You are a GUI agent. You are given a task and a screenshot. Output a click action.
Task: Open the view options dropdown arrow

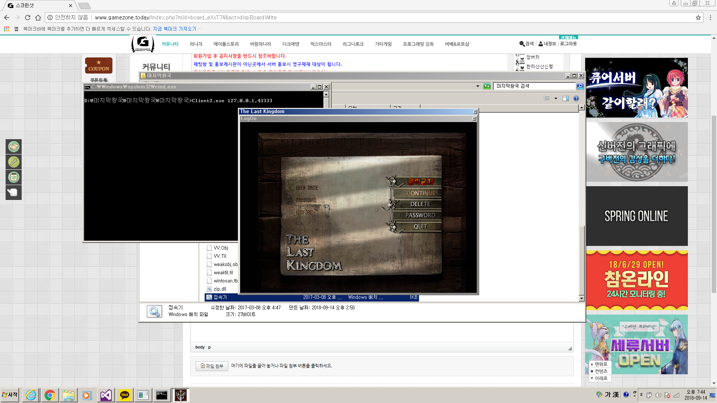click(x=556, y=99)
